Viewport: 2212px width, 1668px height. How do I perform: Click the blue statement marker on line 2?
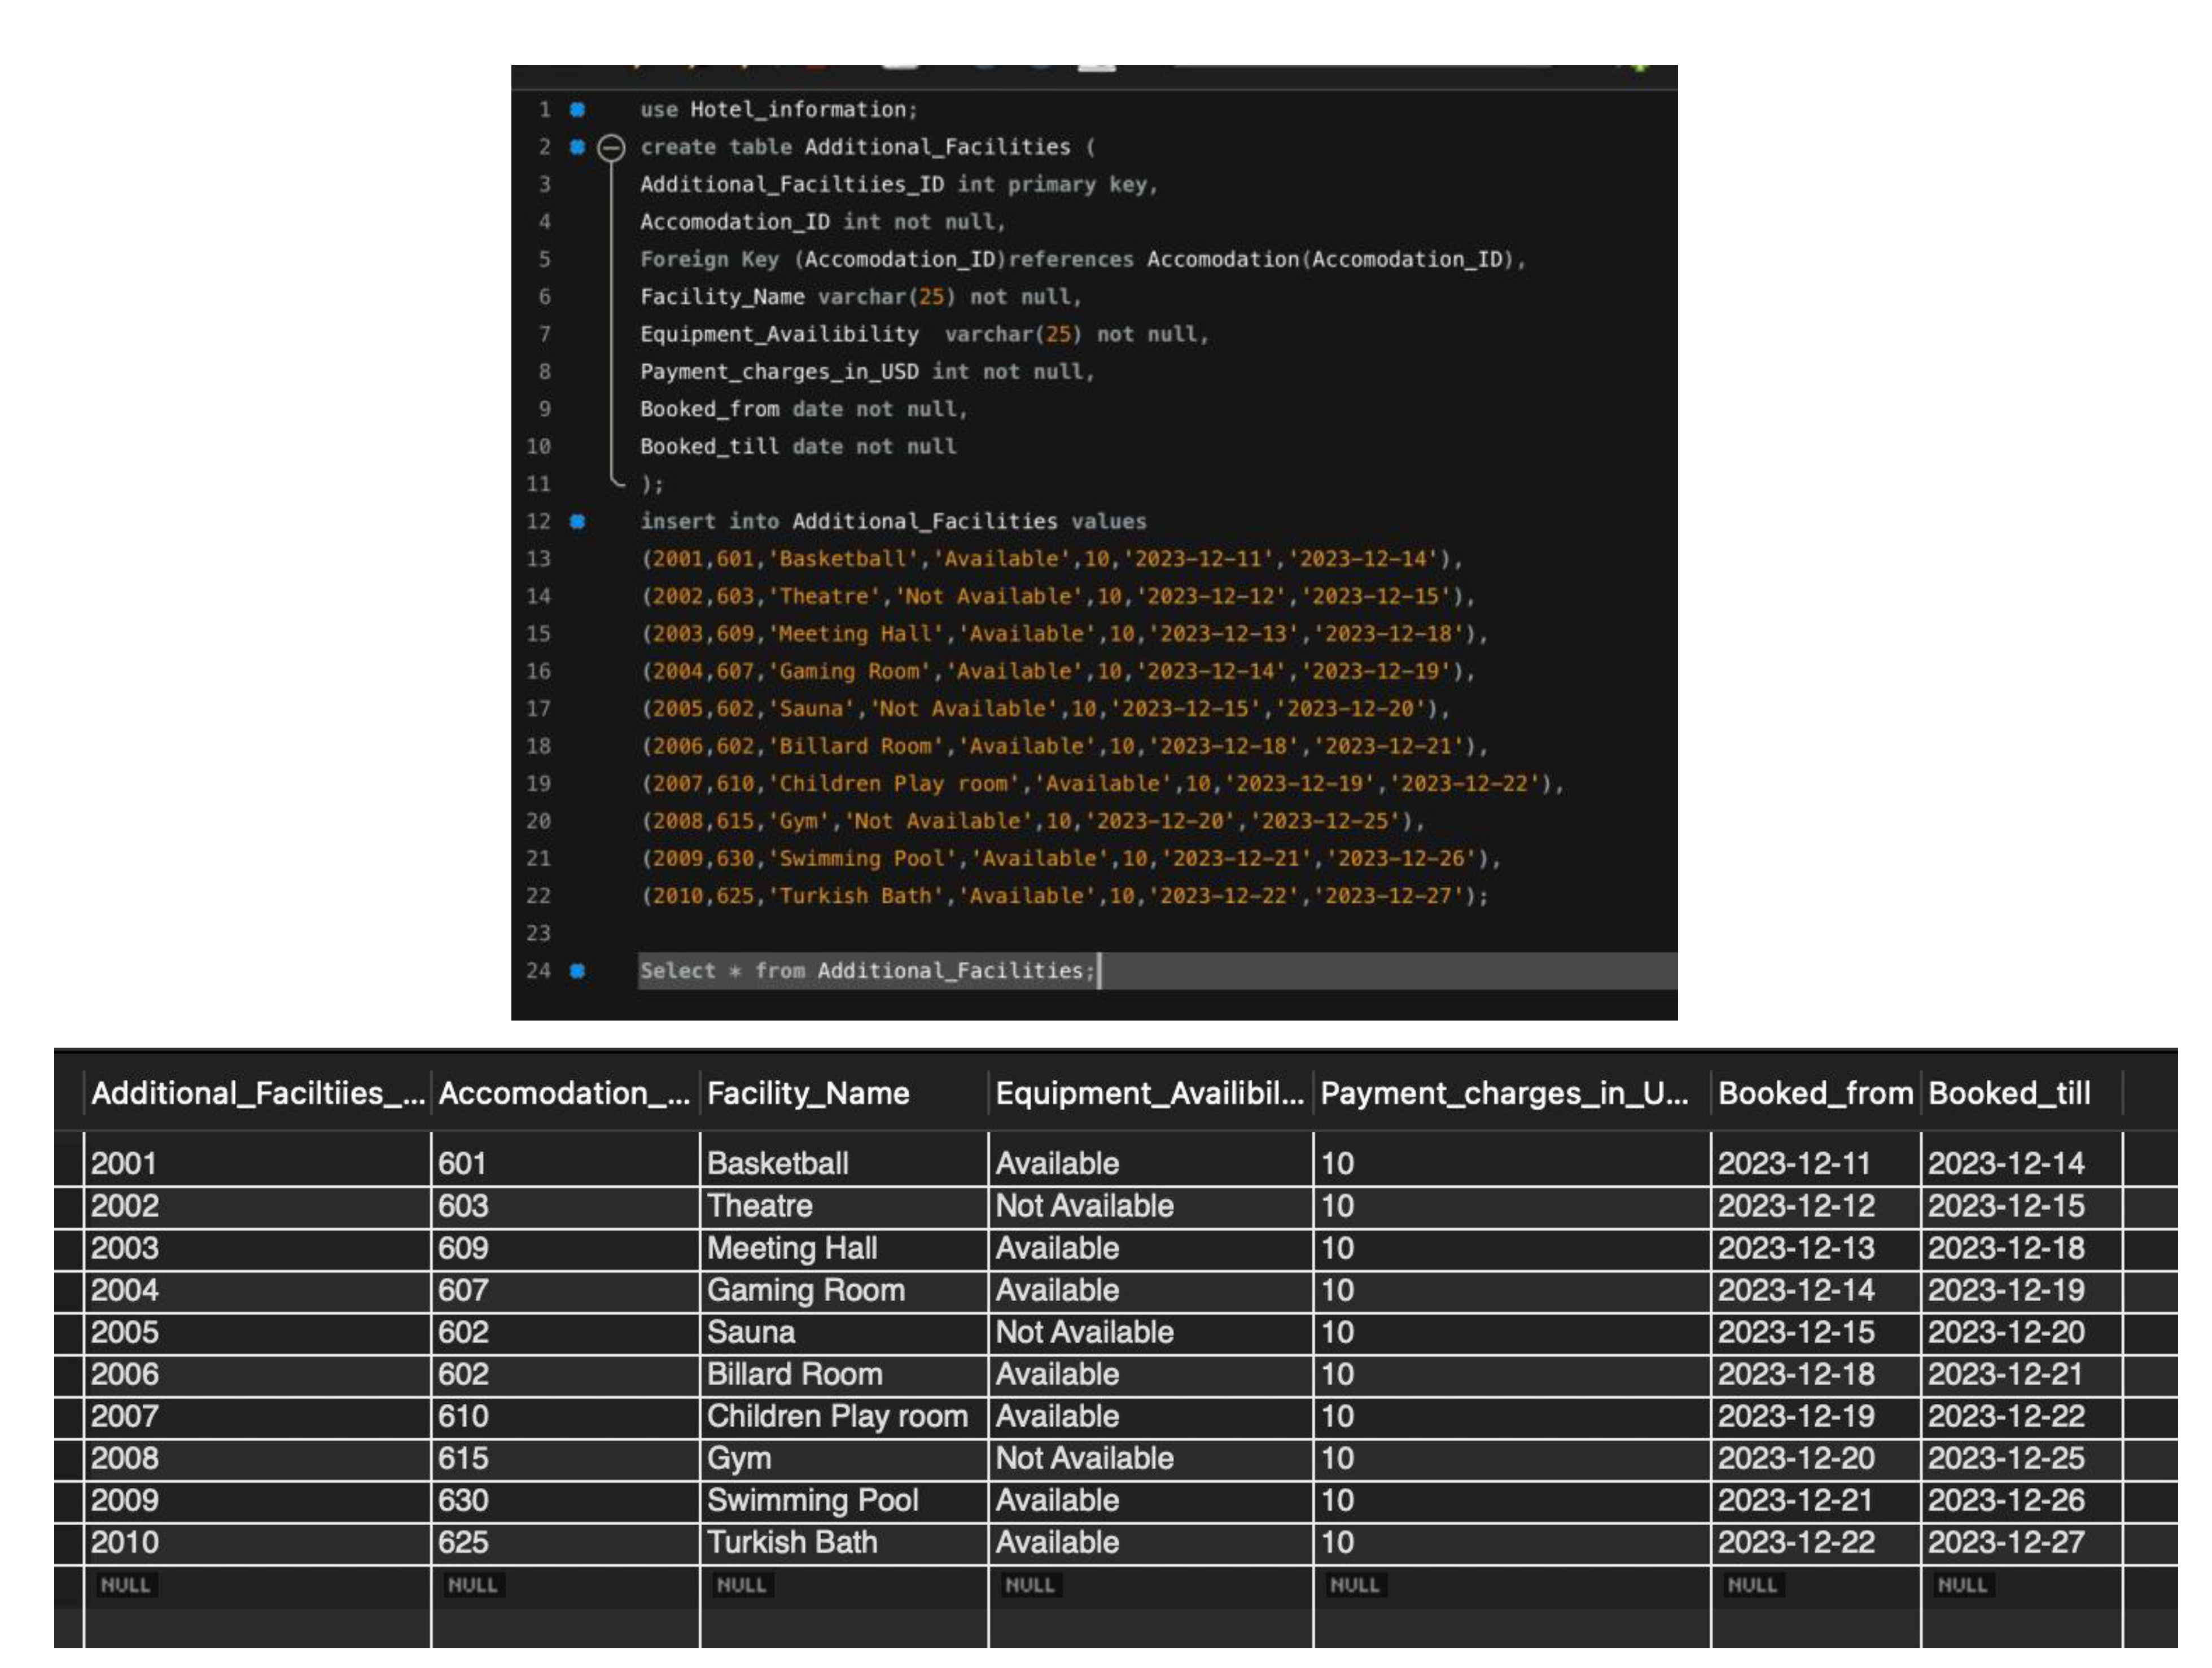click(x=577, y=147)
